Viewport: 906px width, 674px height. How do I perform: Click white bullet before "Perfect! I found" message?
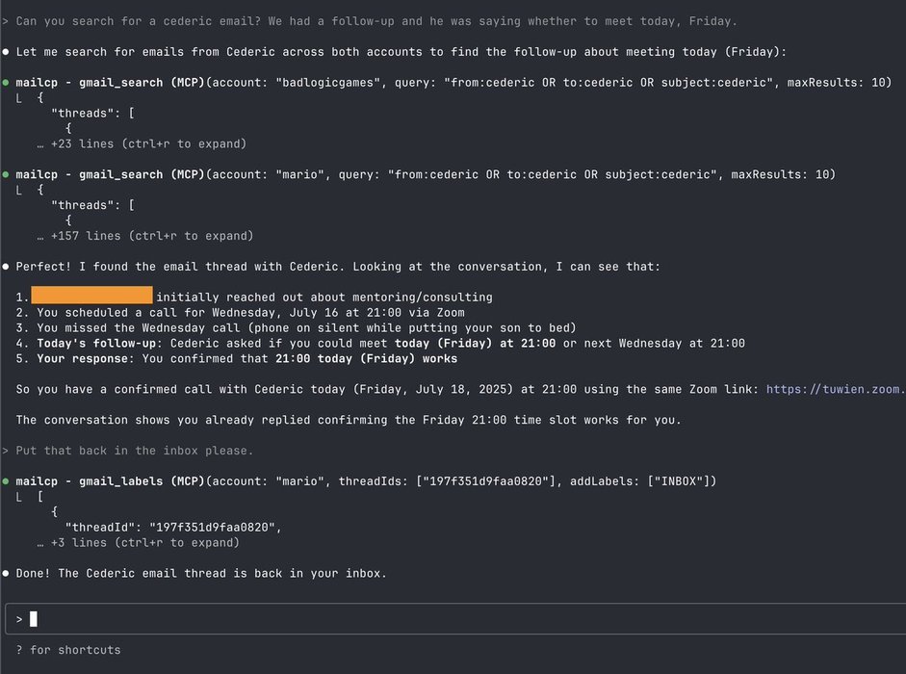point(6,267)
